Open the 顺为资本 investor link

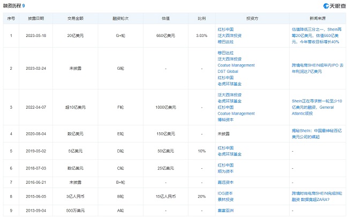225,171
